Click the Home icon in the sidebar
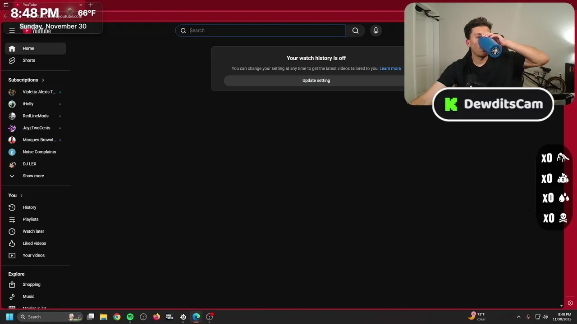This screenshot has width=577, height=324. [x=12, y=49]
